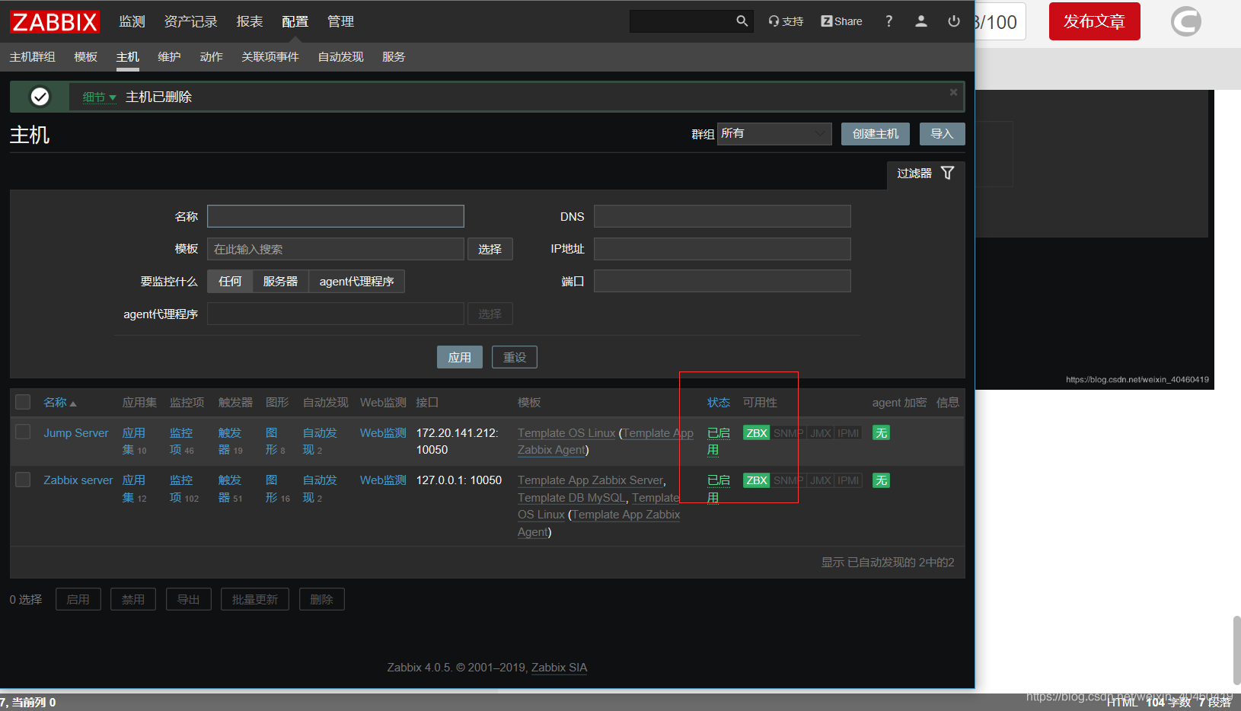Open the Zabbix SIA footer link
This screenshot has width=1241, height=711.
559,668
